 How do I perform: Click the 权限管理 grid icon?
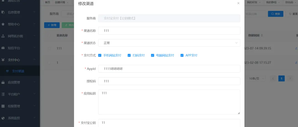click(x=3, y=106)
